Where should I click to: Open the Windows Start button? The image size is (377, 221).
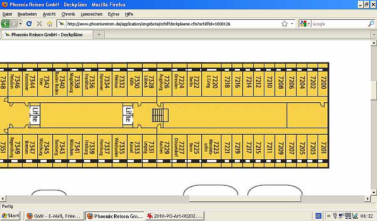click(10, 216)
